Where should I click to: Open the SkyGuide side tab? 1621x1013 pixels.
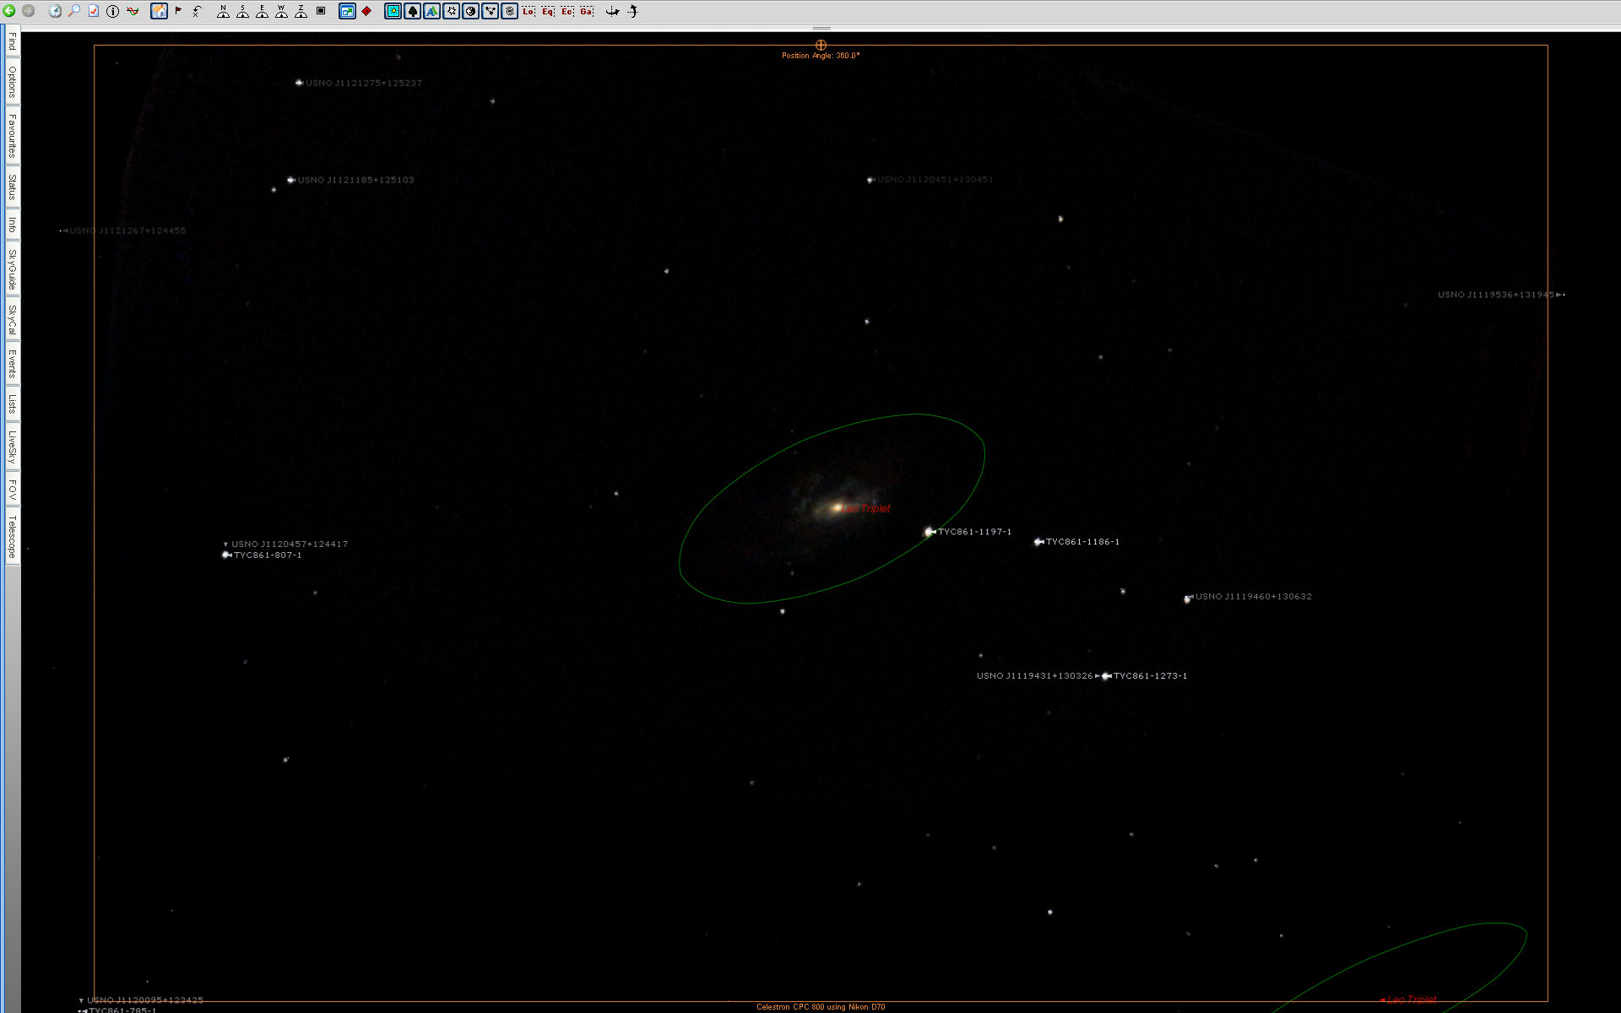(x=12, y=269)
